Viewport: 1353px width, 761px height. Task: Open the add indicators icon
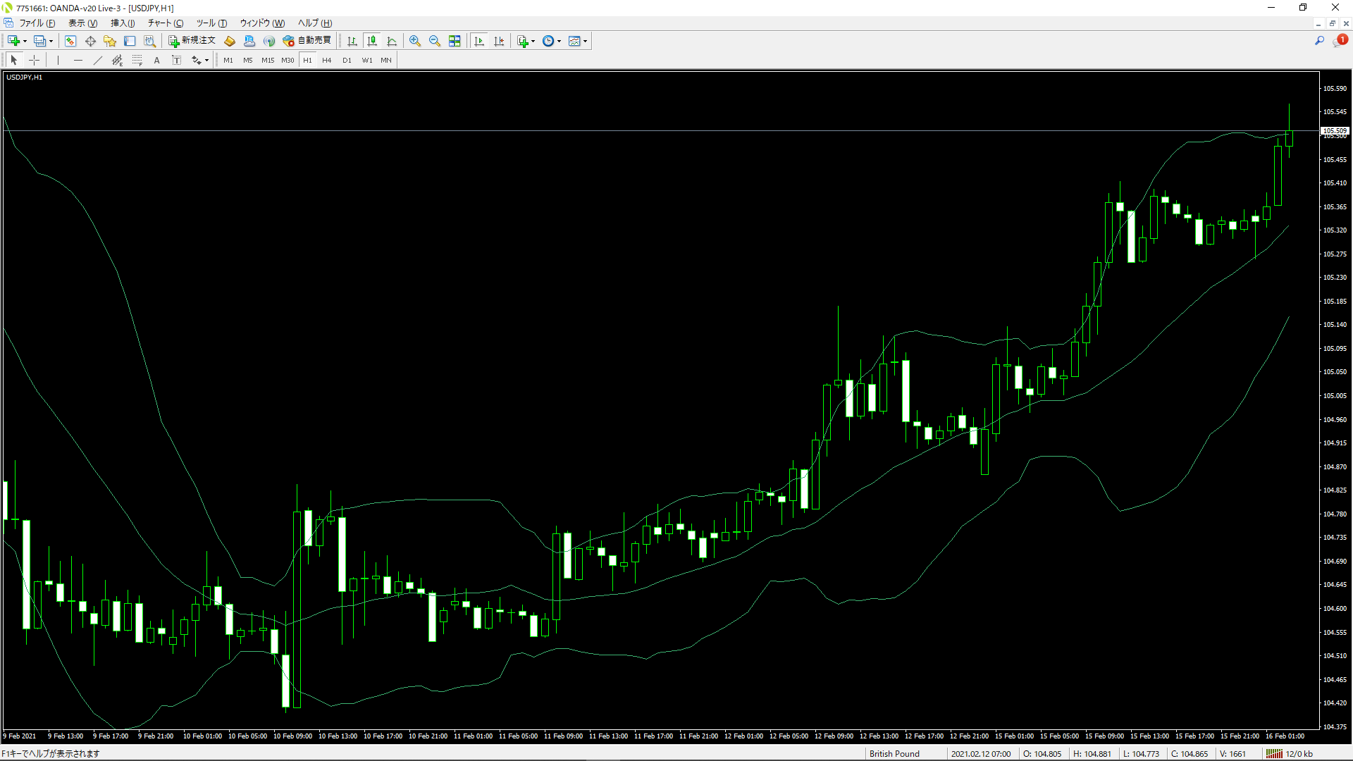[522, 41]
